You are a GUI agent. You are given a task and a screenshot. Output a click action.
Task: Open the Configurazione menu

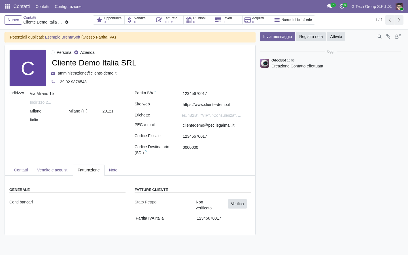(x=68, y=7)
